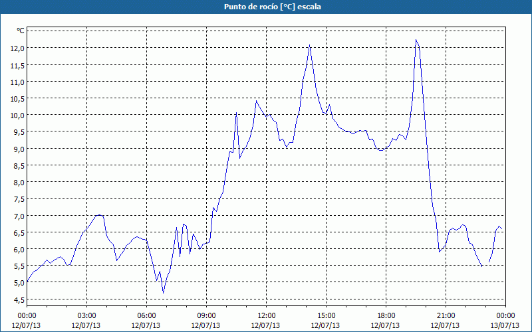Click the 7,5 y-axis value

pos(19,199)
